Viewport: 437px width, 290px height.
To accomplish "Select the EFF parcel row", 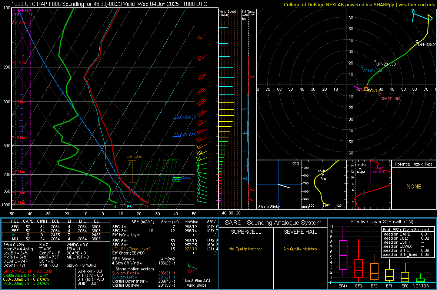I will click(x=56, y=231).
